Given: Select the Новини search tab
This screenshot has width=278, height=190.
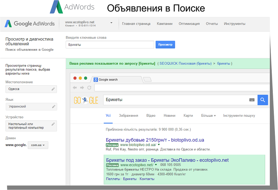Looking at the screenshot, I should click(x=170, y=116).
